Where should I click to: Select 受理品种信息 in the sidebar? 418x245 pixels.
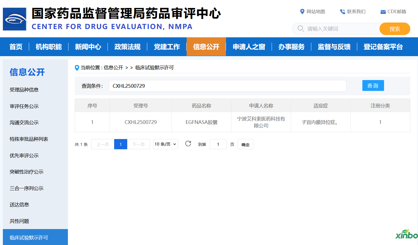point(24,90)
